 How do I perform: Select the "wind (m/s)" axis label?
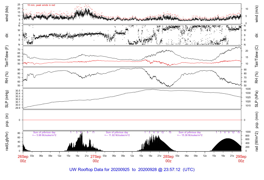257,14
